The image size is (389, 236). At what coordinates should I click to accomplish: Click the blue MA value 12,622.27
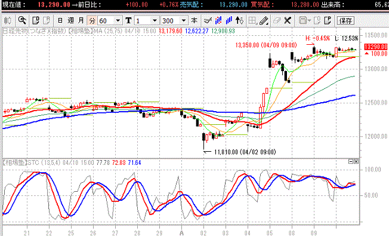[x=197, y=31]
